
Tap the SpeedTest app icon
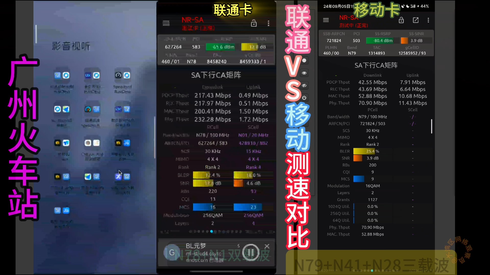[118, 75]
